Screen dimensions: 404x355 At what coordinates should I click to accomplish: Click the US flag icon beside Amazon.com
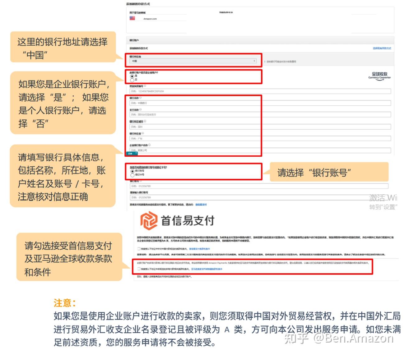pos(132,18)
